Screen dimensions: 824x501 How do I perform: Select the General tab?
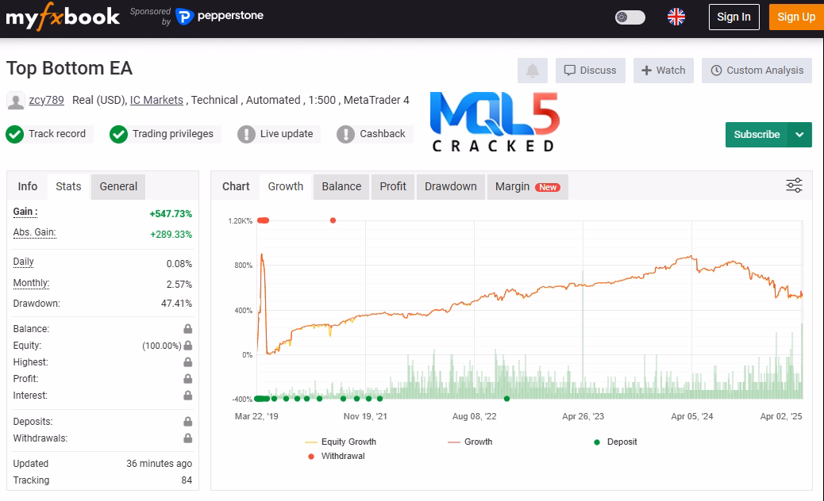pyautogui.click(x=118, y=186)
